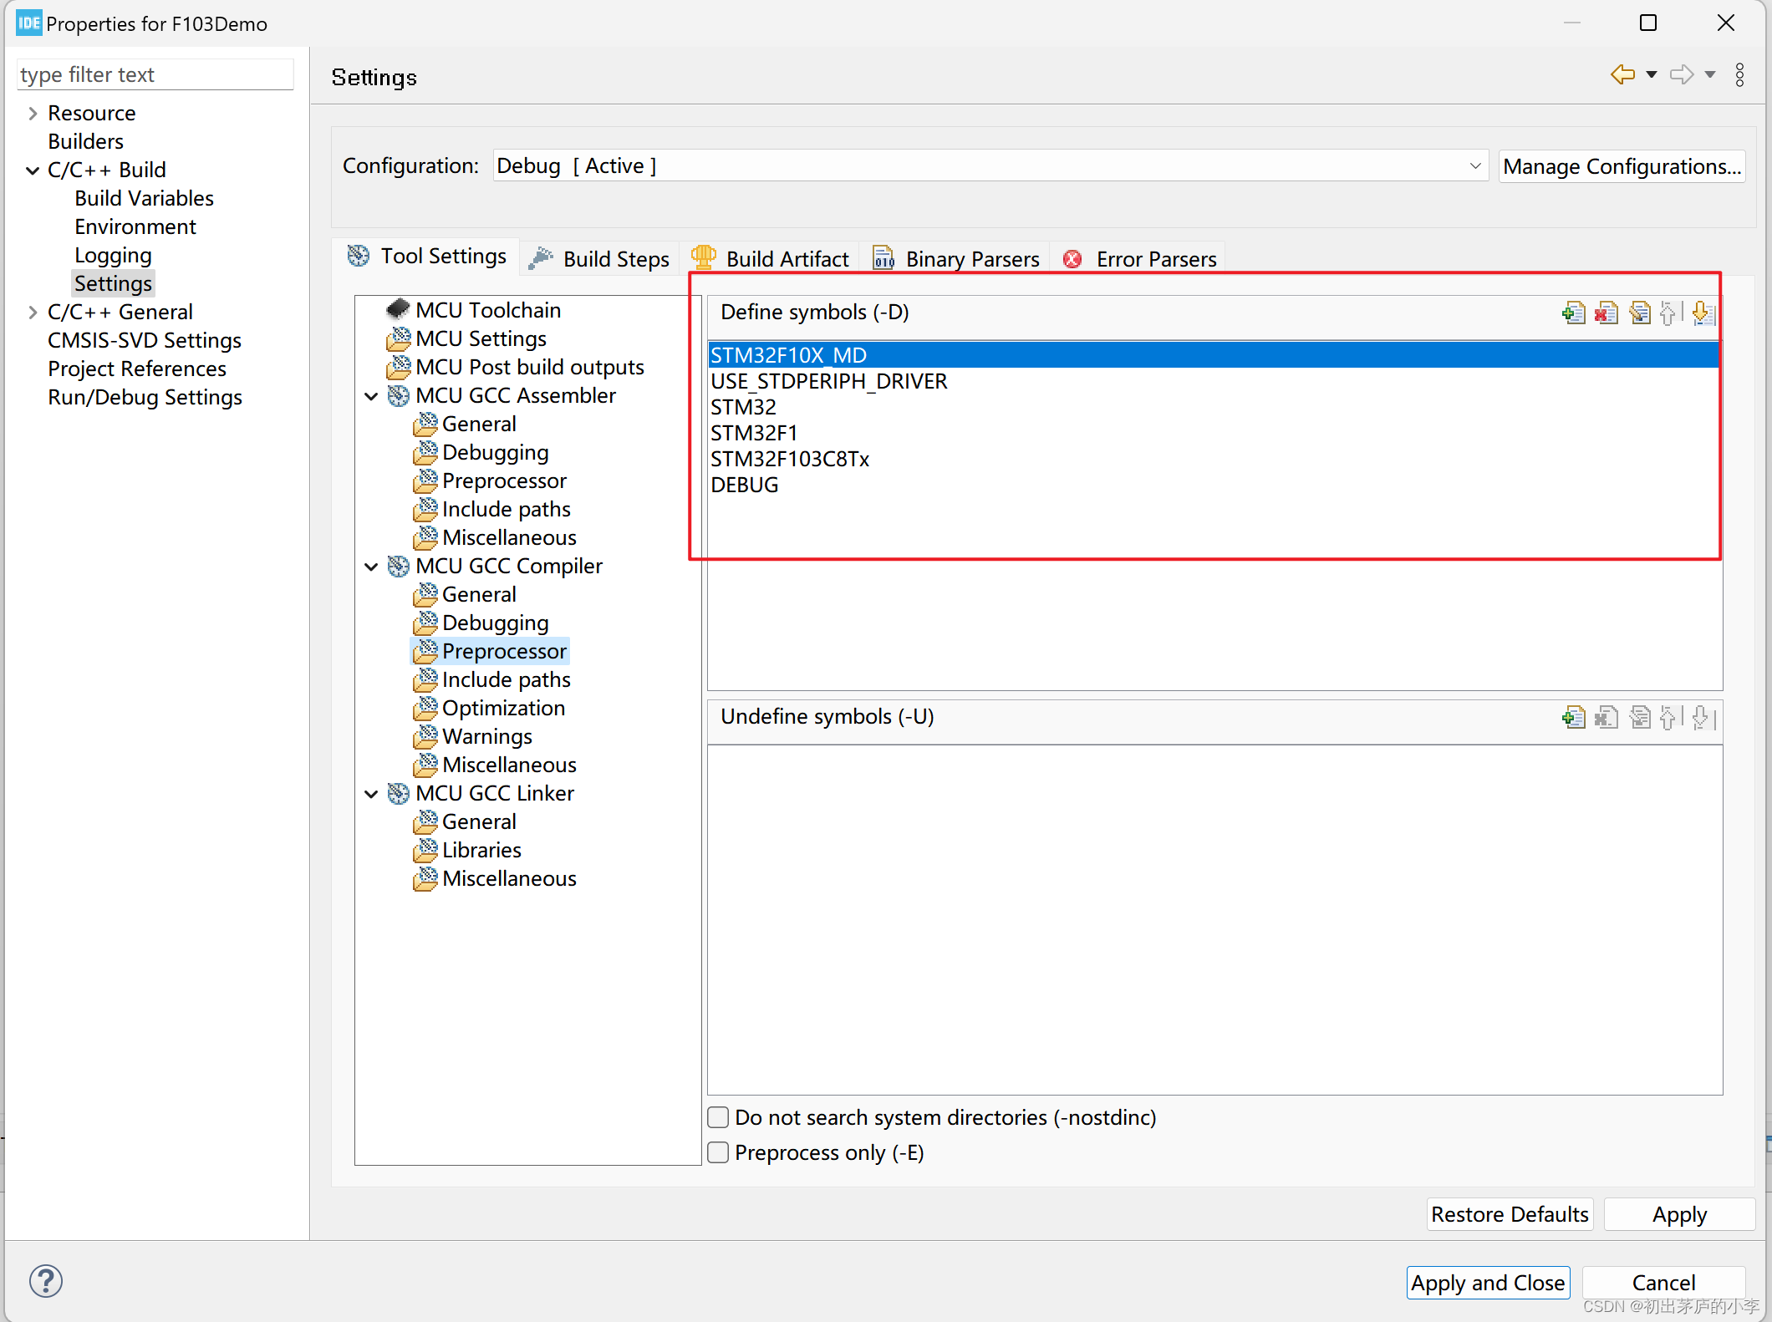Open Logging page
1772x1322 pixels.
pyautogui.click(x=113, y=255)
